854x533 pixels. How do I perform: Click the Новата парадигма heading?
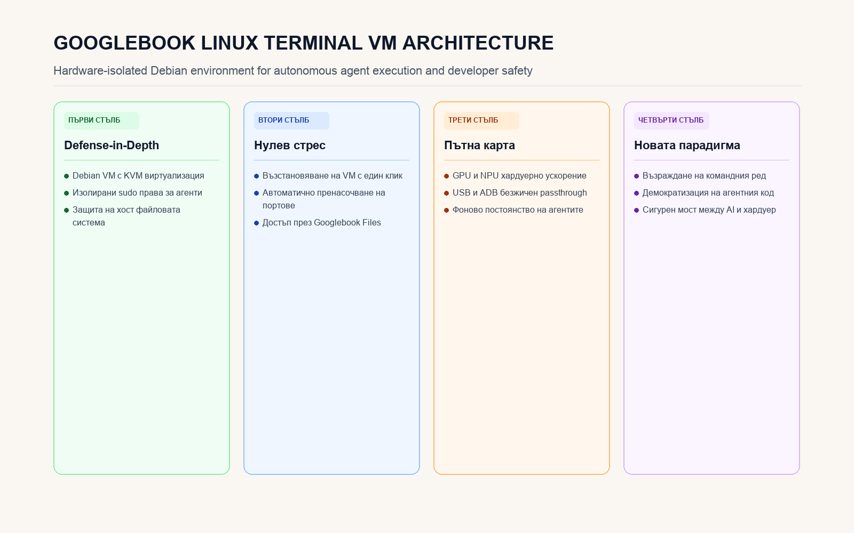[687, 146]
